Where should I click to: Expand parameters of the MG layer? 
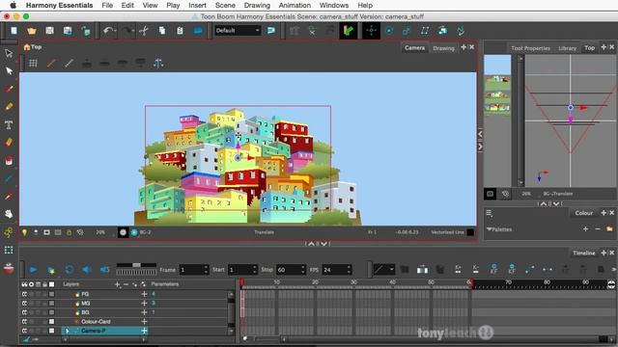coord(144,304)
